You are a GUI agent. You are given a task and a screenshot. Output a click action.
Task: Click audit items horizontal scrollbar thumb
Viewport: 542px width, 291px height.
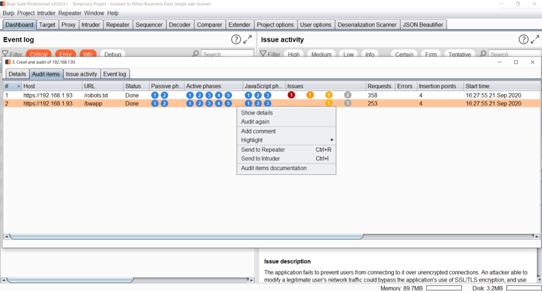[187, 236]
